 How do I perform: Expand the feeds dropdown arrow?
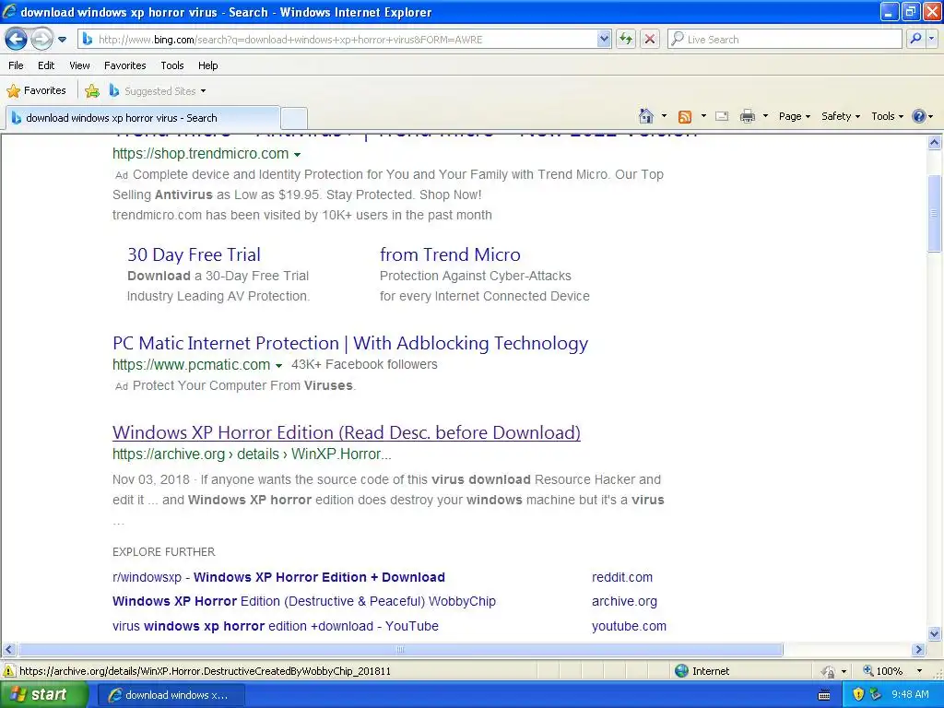703,116
